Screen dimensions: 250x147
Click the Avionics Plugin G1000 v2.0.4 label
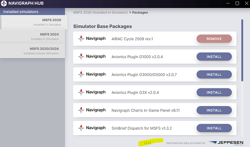pos(137,57)
